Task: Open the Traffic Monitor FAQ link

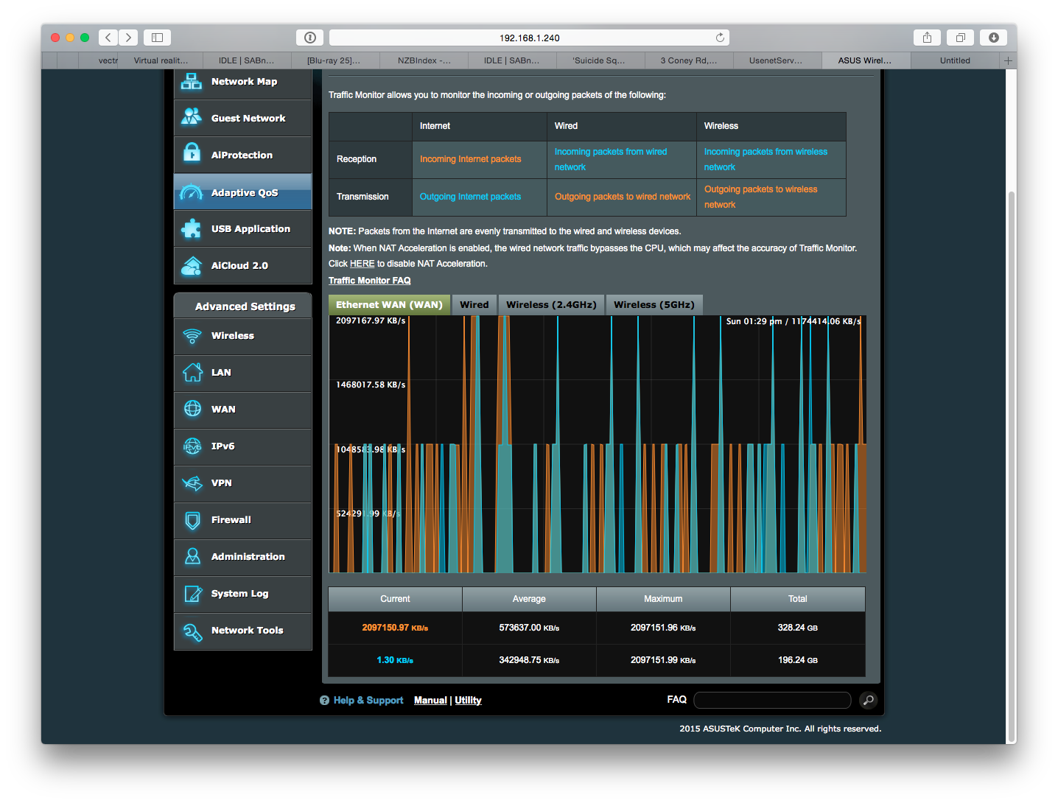Action: point(369,280)
